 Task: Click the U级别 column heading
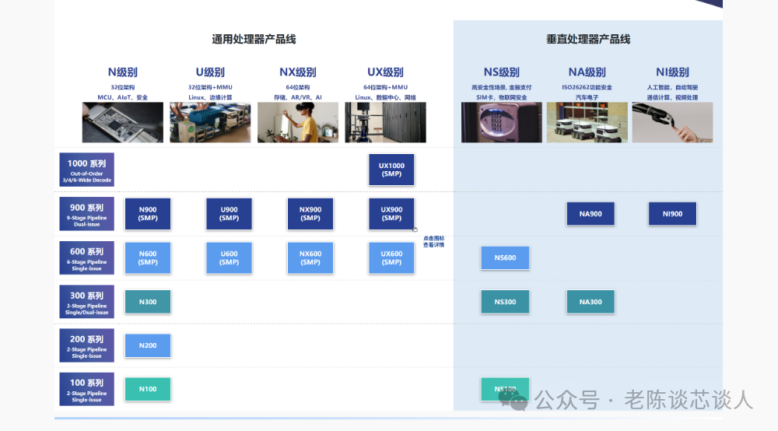[210, 72]
